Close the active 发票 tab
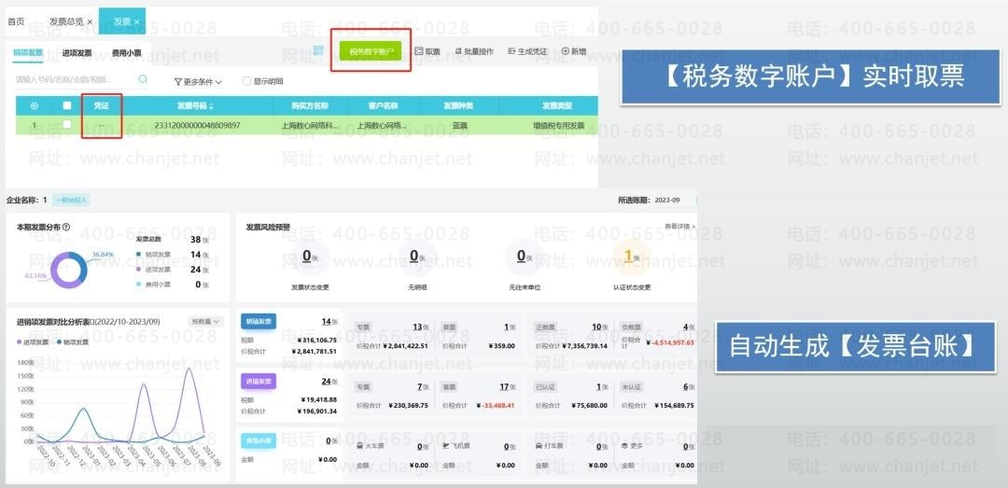Screen dimensions: 1008x488 click(x=137, y=21)
